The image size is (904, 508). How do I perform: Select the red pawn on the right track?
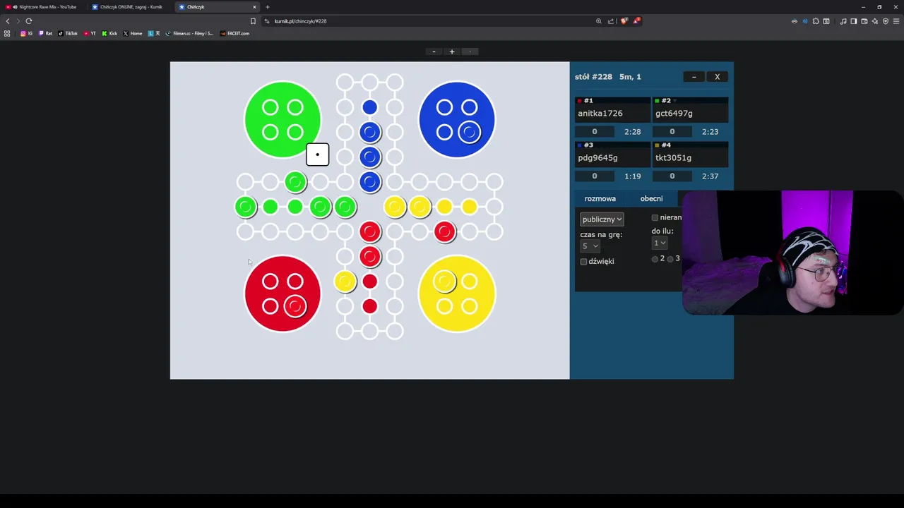pyautogui.click(x=444, y=231)
